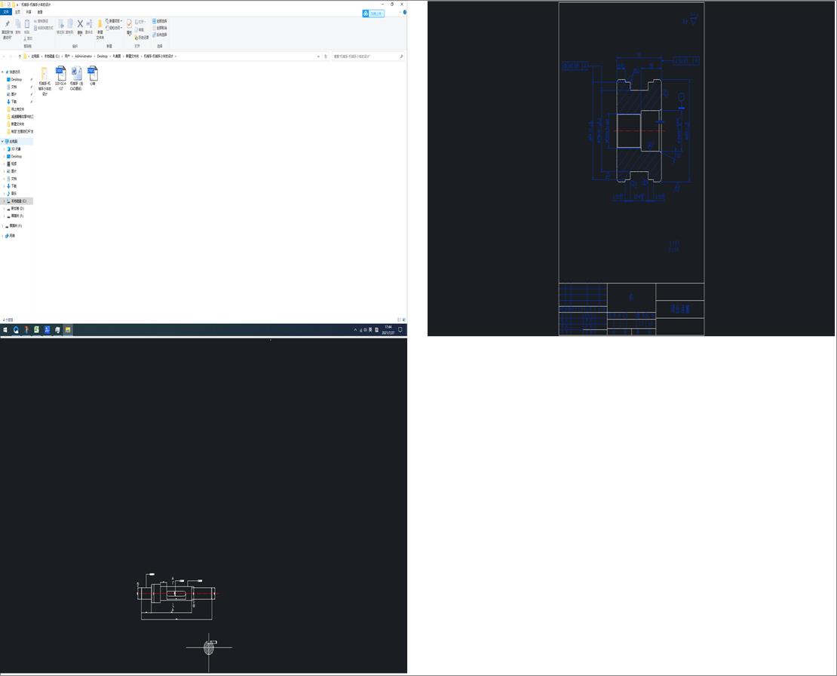
Task: Select the 320-02.4 DWG file
Action: click(61, 78)
